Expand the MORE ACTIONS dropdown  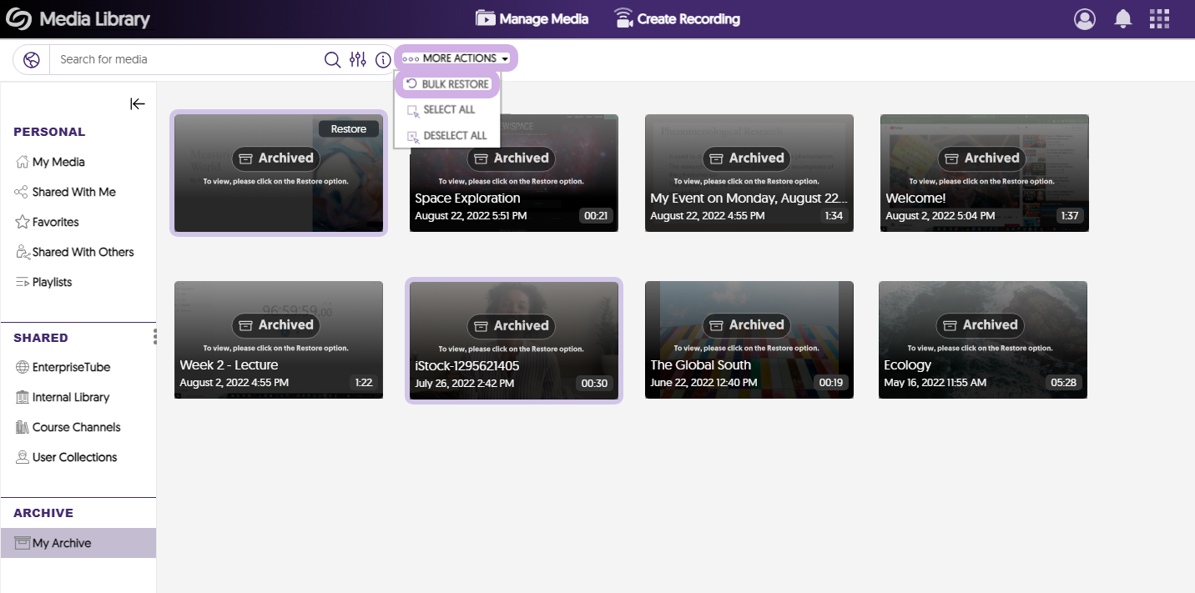click(456, 58)
